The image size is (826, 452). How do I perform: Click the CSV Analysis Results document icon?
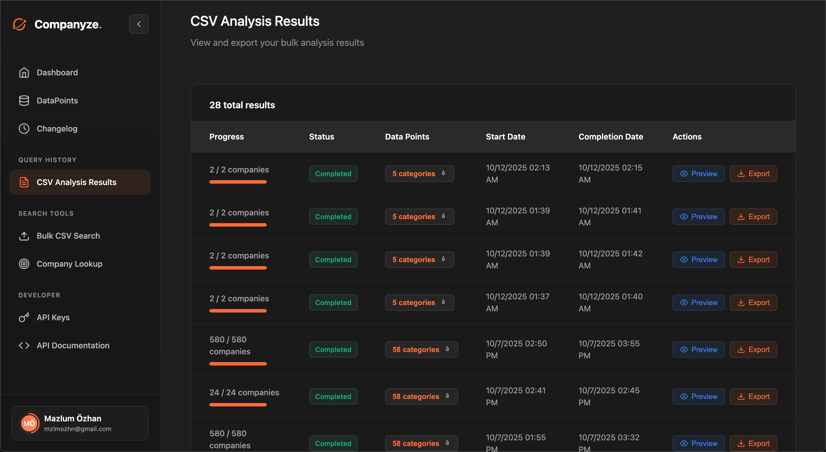point(24,182)
